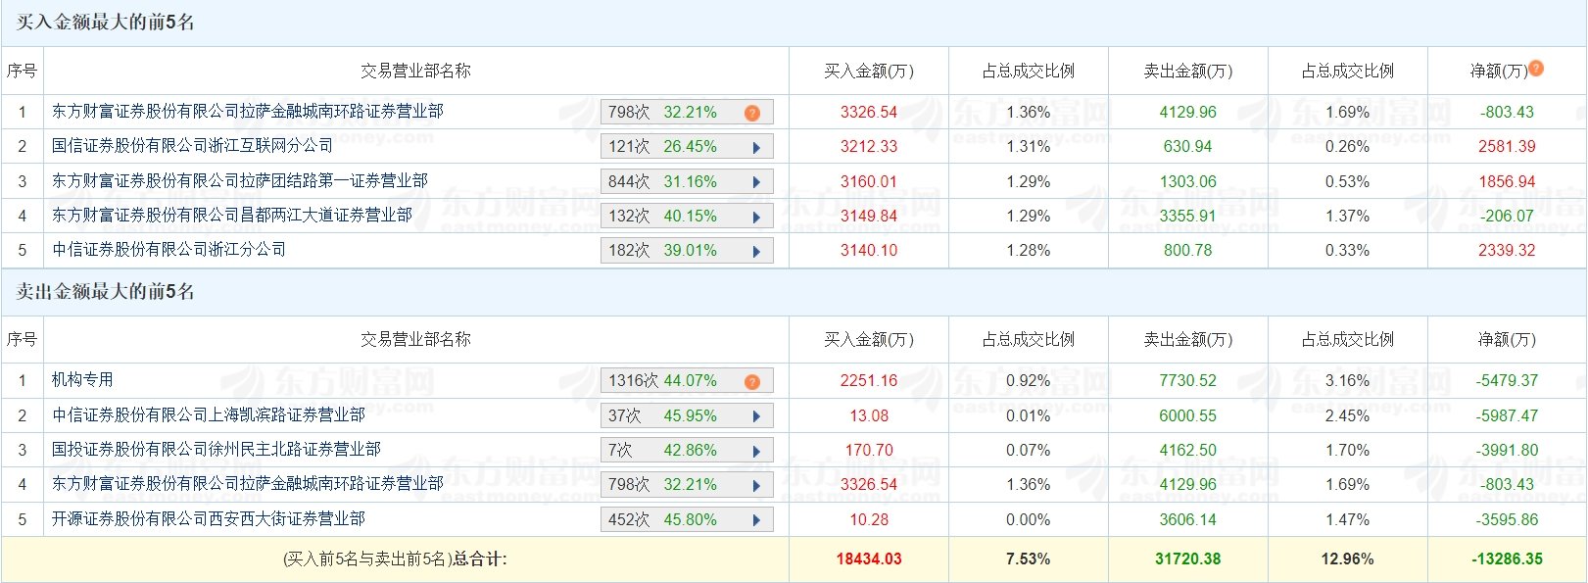Click the net amount 1856.94

[x=1508, y=181]
